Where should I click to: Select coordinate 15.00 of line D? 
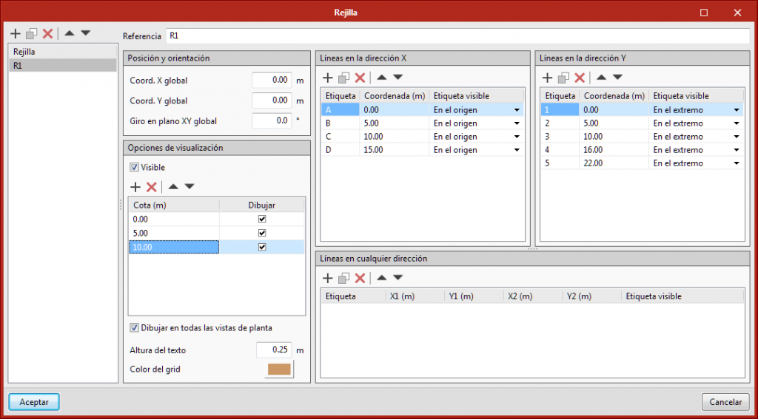tap(394, 150)
